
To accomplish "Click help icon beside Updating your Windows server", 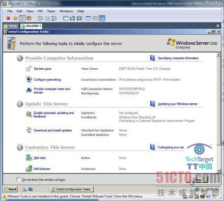I will (x=153, y=104).
